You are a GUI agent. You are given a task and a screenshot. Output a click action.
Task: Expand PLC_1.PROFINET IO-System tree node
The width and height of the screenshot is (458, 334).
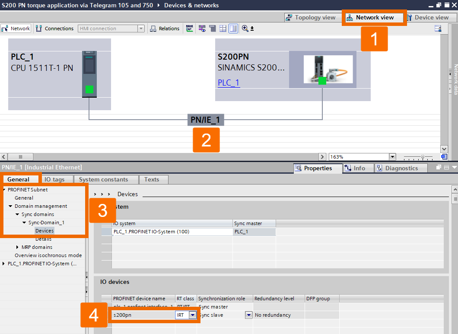coord(3,263)
